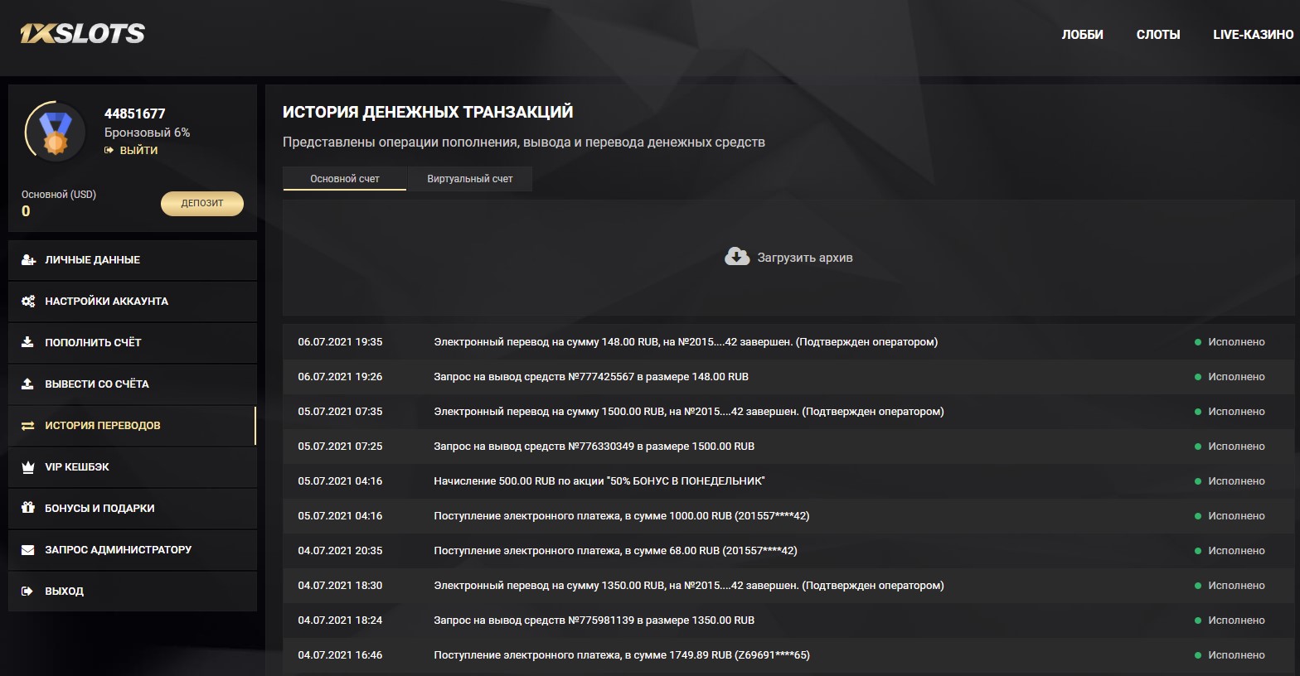Click the date 05.07.2021 07:35
Viewport: 1300px width, 676px height.
[x=340, y=411]
